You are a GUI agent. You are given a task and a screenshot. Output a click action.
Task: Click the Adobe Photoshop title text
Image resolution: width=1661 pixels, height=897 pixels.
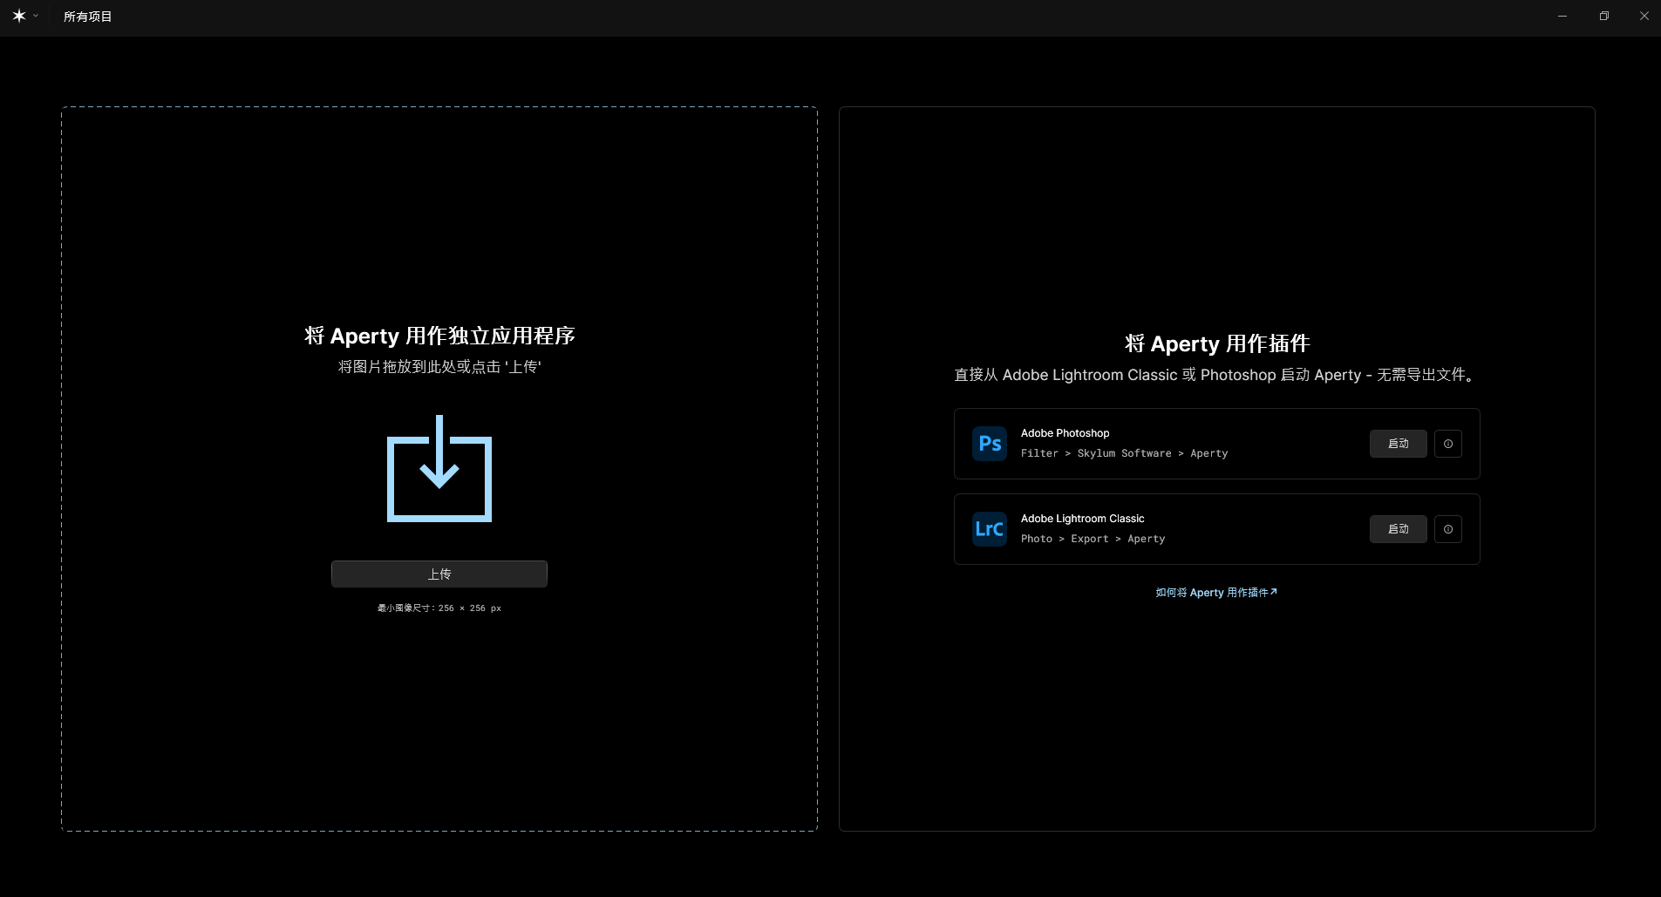1065,433
